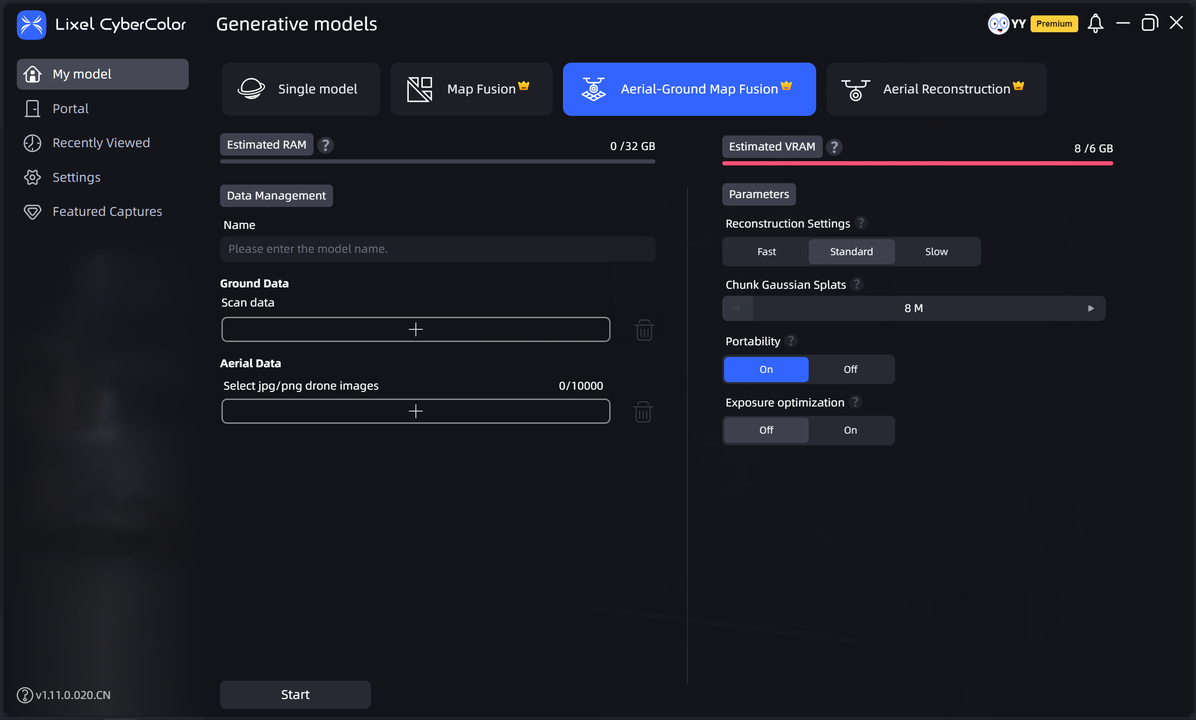Click the Reconstruction Settings help icon
This screenshot has width=1196, height=720.
[x=861, y=223]
